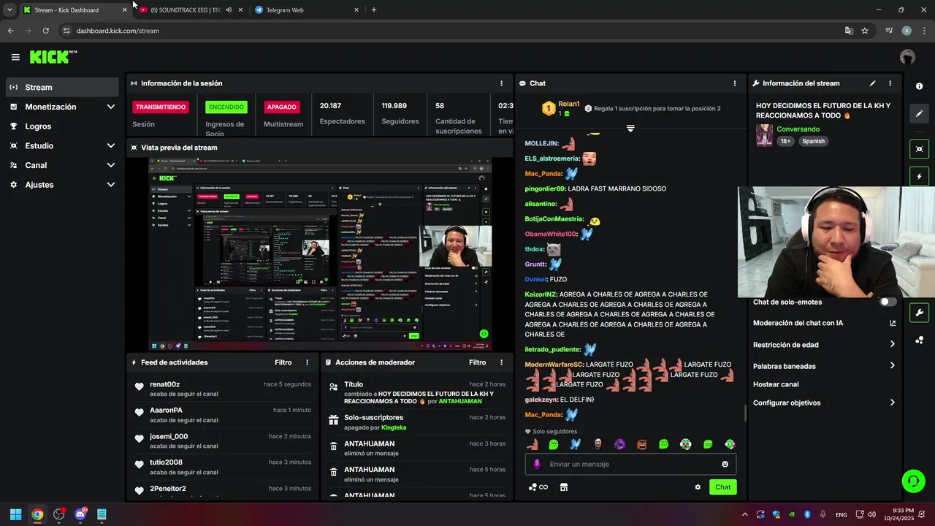This screenshot has width=935, height=526.
Task: Collapse the pinned leaderboard arrow in chat
Action: [x=630, y=129]
